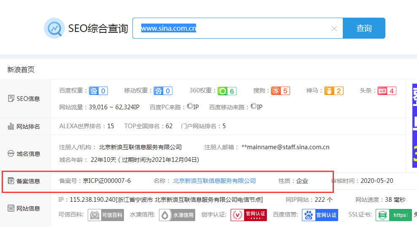Click the 域名信息 row label
This screenshot has height=227, width=417.
28,153
